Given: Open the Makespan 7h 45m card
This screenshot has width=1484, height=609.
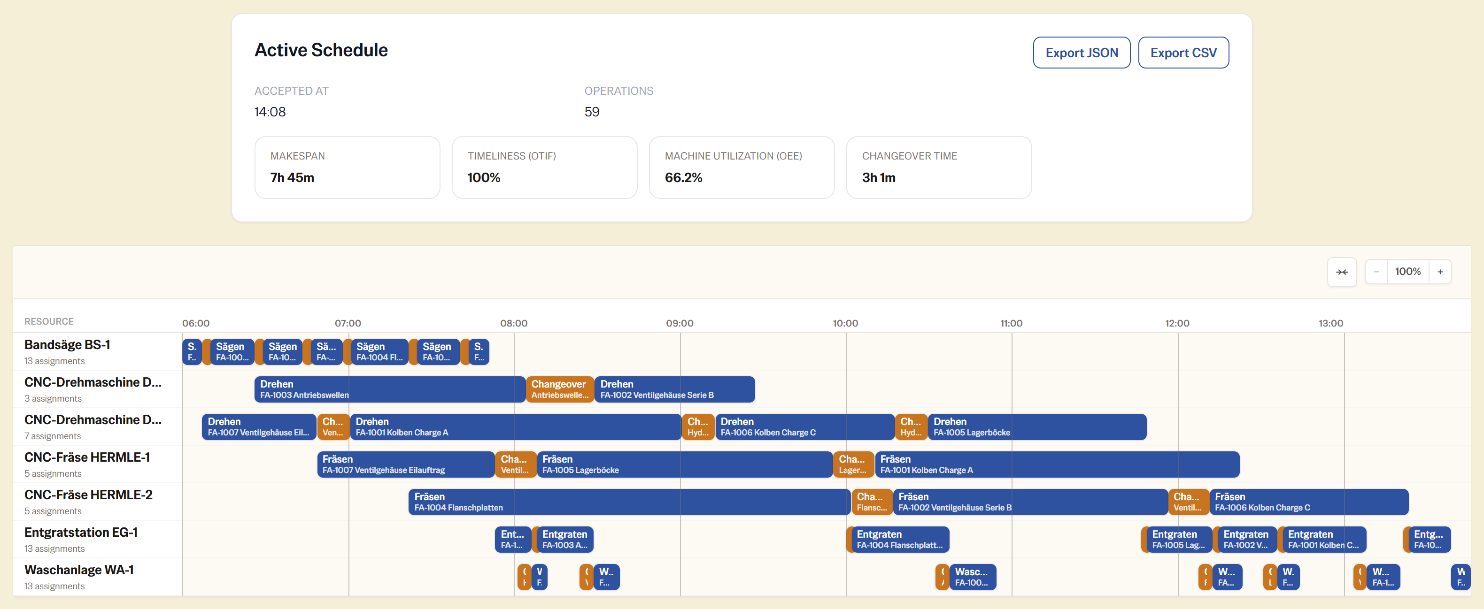Looking at the screenshot, I should [x=348, y=167].
